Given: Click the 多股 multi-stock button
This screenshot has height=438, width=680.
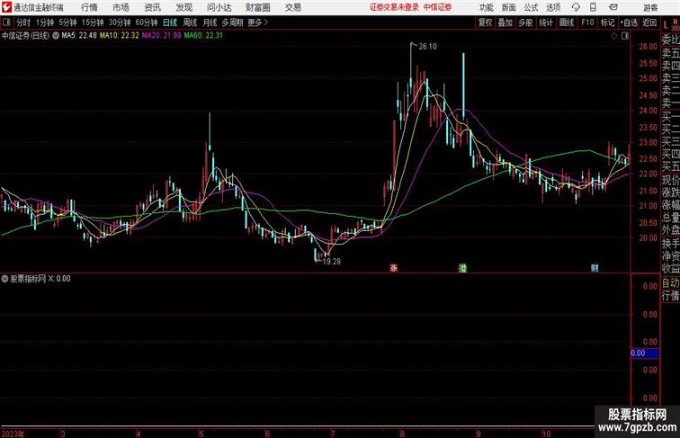Looking at the screenshot, I should [525, 22].
